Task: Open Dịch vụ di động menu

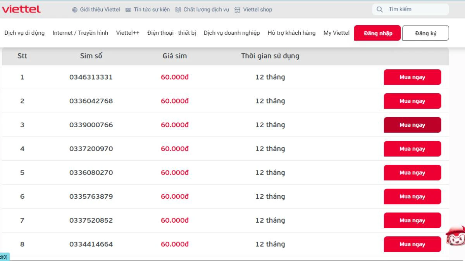Action: pyautogui.click(x=24, y=33)
